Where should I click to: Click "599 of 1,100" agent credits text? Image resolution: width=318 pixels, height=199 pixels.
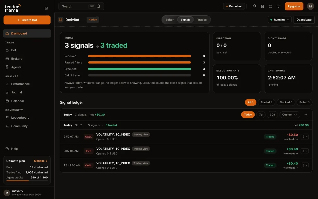coord(39,178)
